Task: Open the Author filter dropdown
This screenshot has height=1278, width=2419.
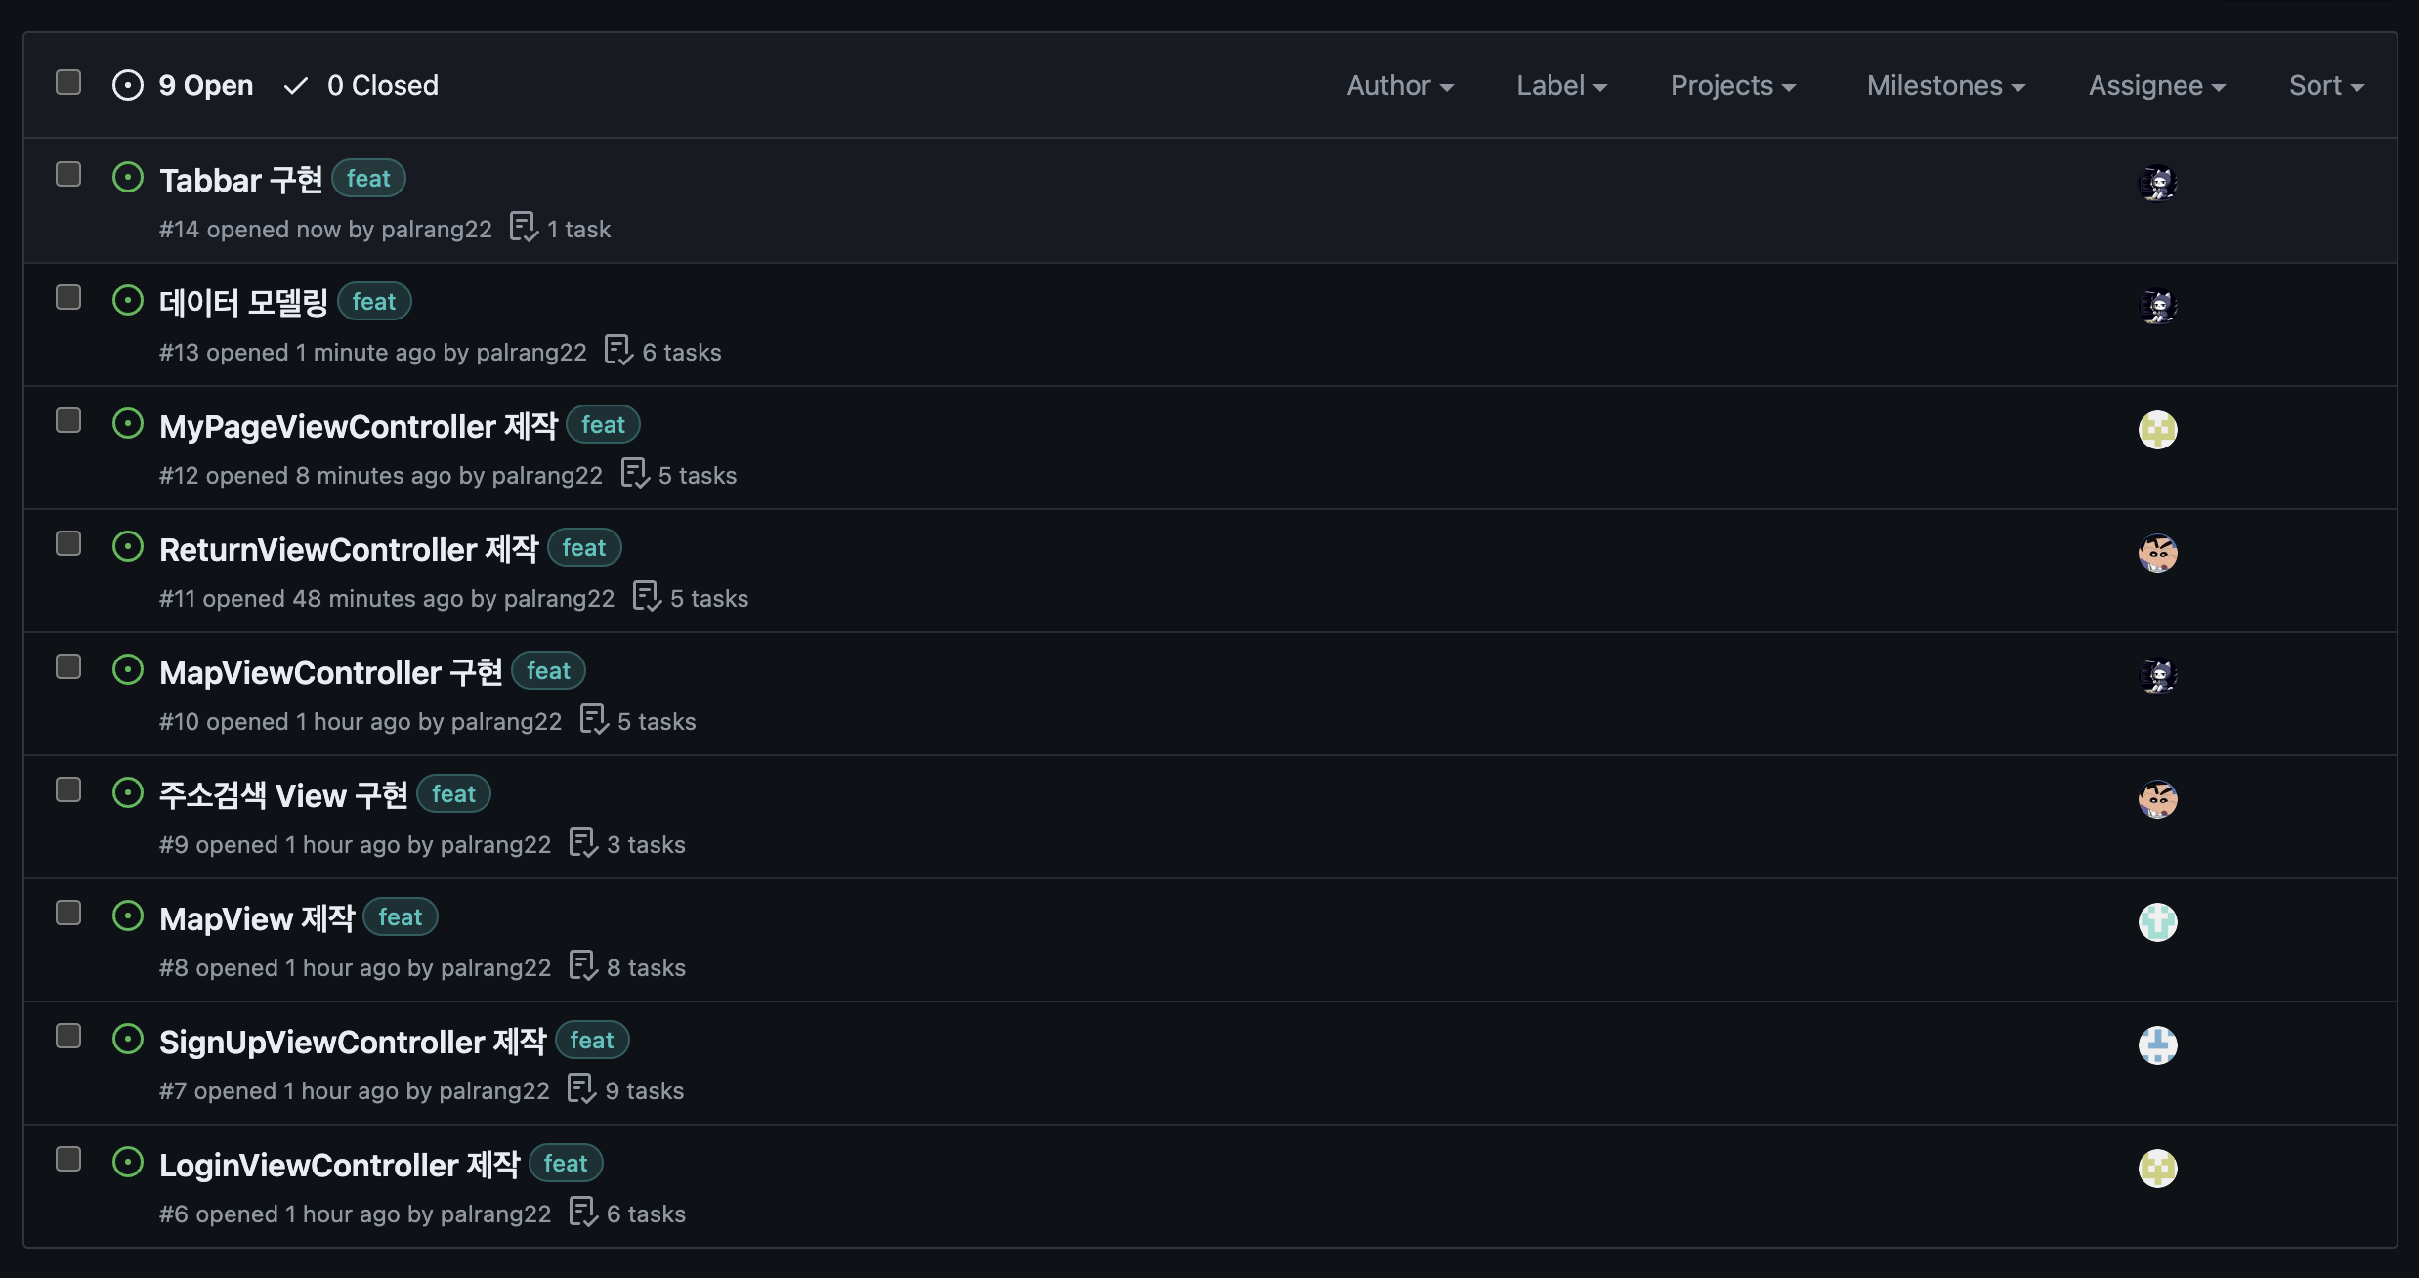Action: click(1399, 86)
